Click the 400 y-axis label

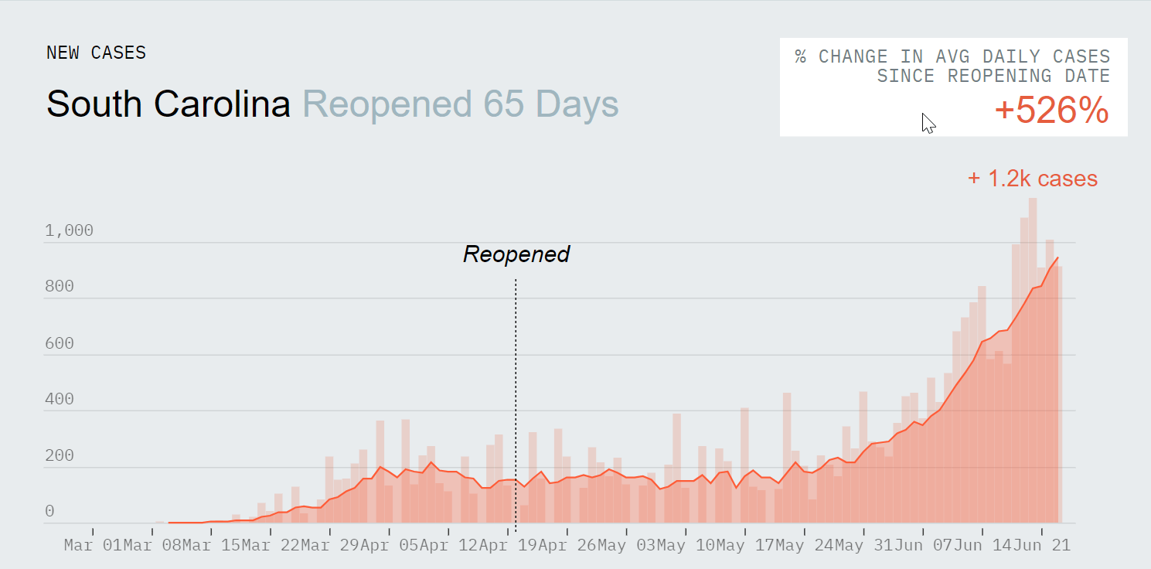(x=59, y=400)
